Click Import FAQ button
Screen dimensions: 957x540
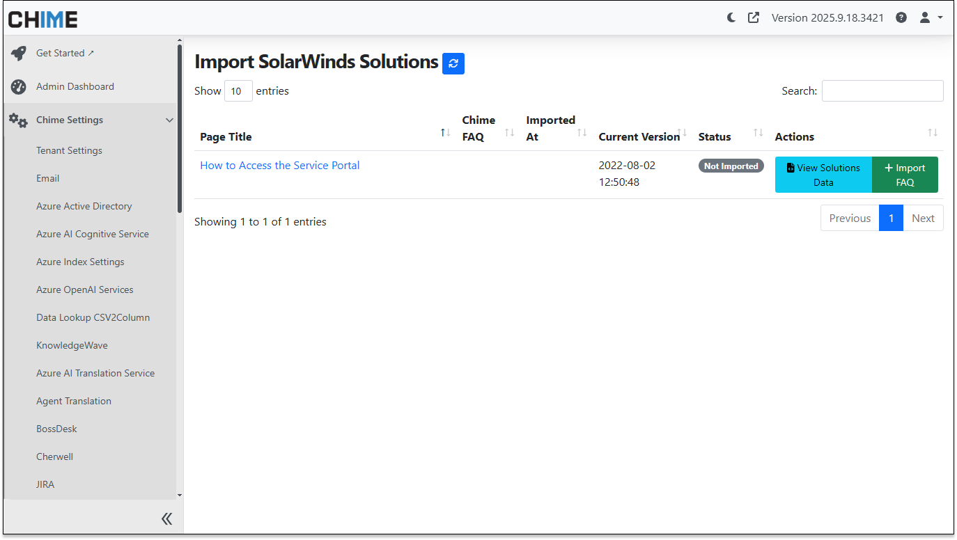[905, 175]
